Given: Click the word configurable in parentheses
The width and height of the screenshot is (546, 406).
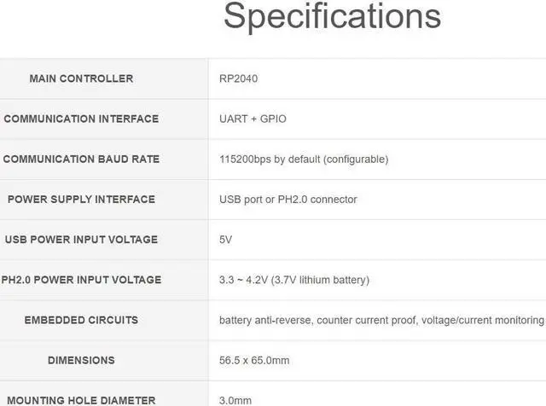Looking at the screenshot, I should tap(356, 159).
